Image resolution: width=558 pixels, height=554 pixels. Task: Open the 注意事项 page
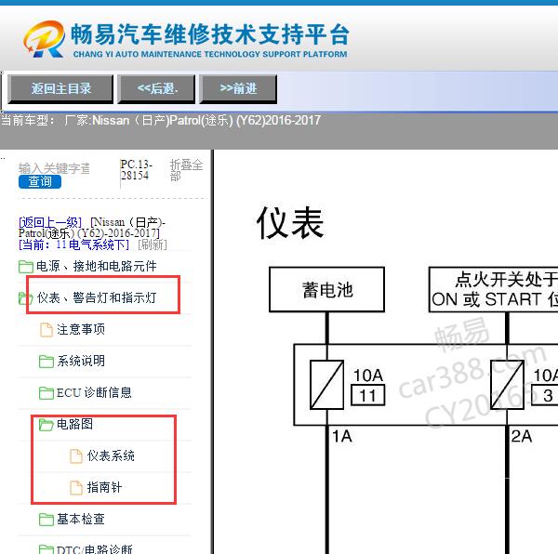click(81, 330)
